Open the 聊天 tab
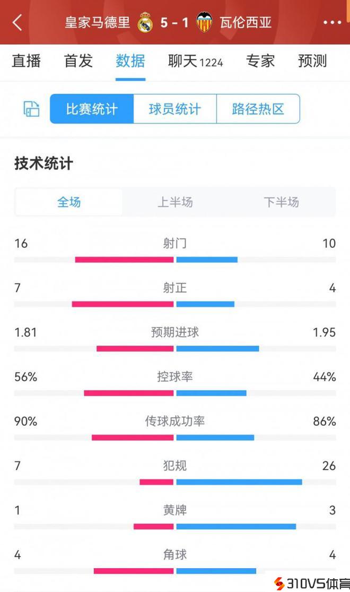The width and height of the screenshot is (350, 592). tap(195, 61)
